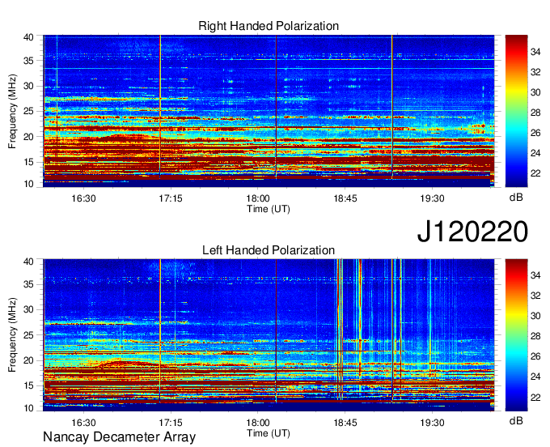Click the "Nancay Decameter Array" caption
550x447 pixels.
tap(119, 437)
